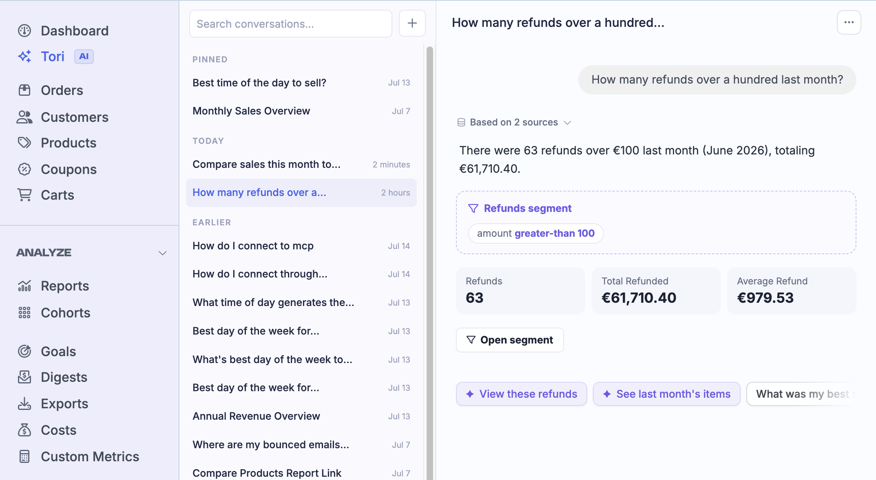Open the Custom Metrics calculator icon
The width and height of the screenshot is (876, 480).
point(24,456)
